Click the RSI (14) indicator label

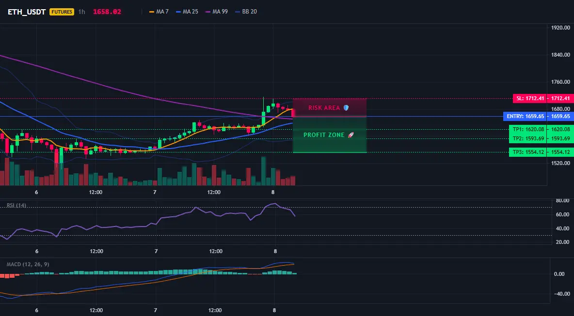click(x=16, y=205)
